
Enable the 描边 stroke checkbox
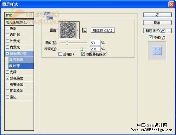(7, 97)
